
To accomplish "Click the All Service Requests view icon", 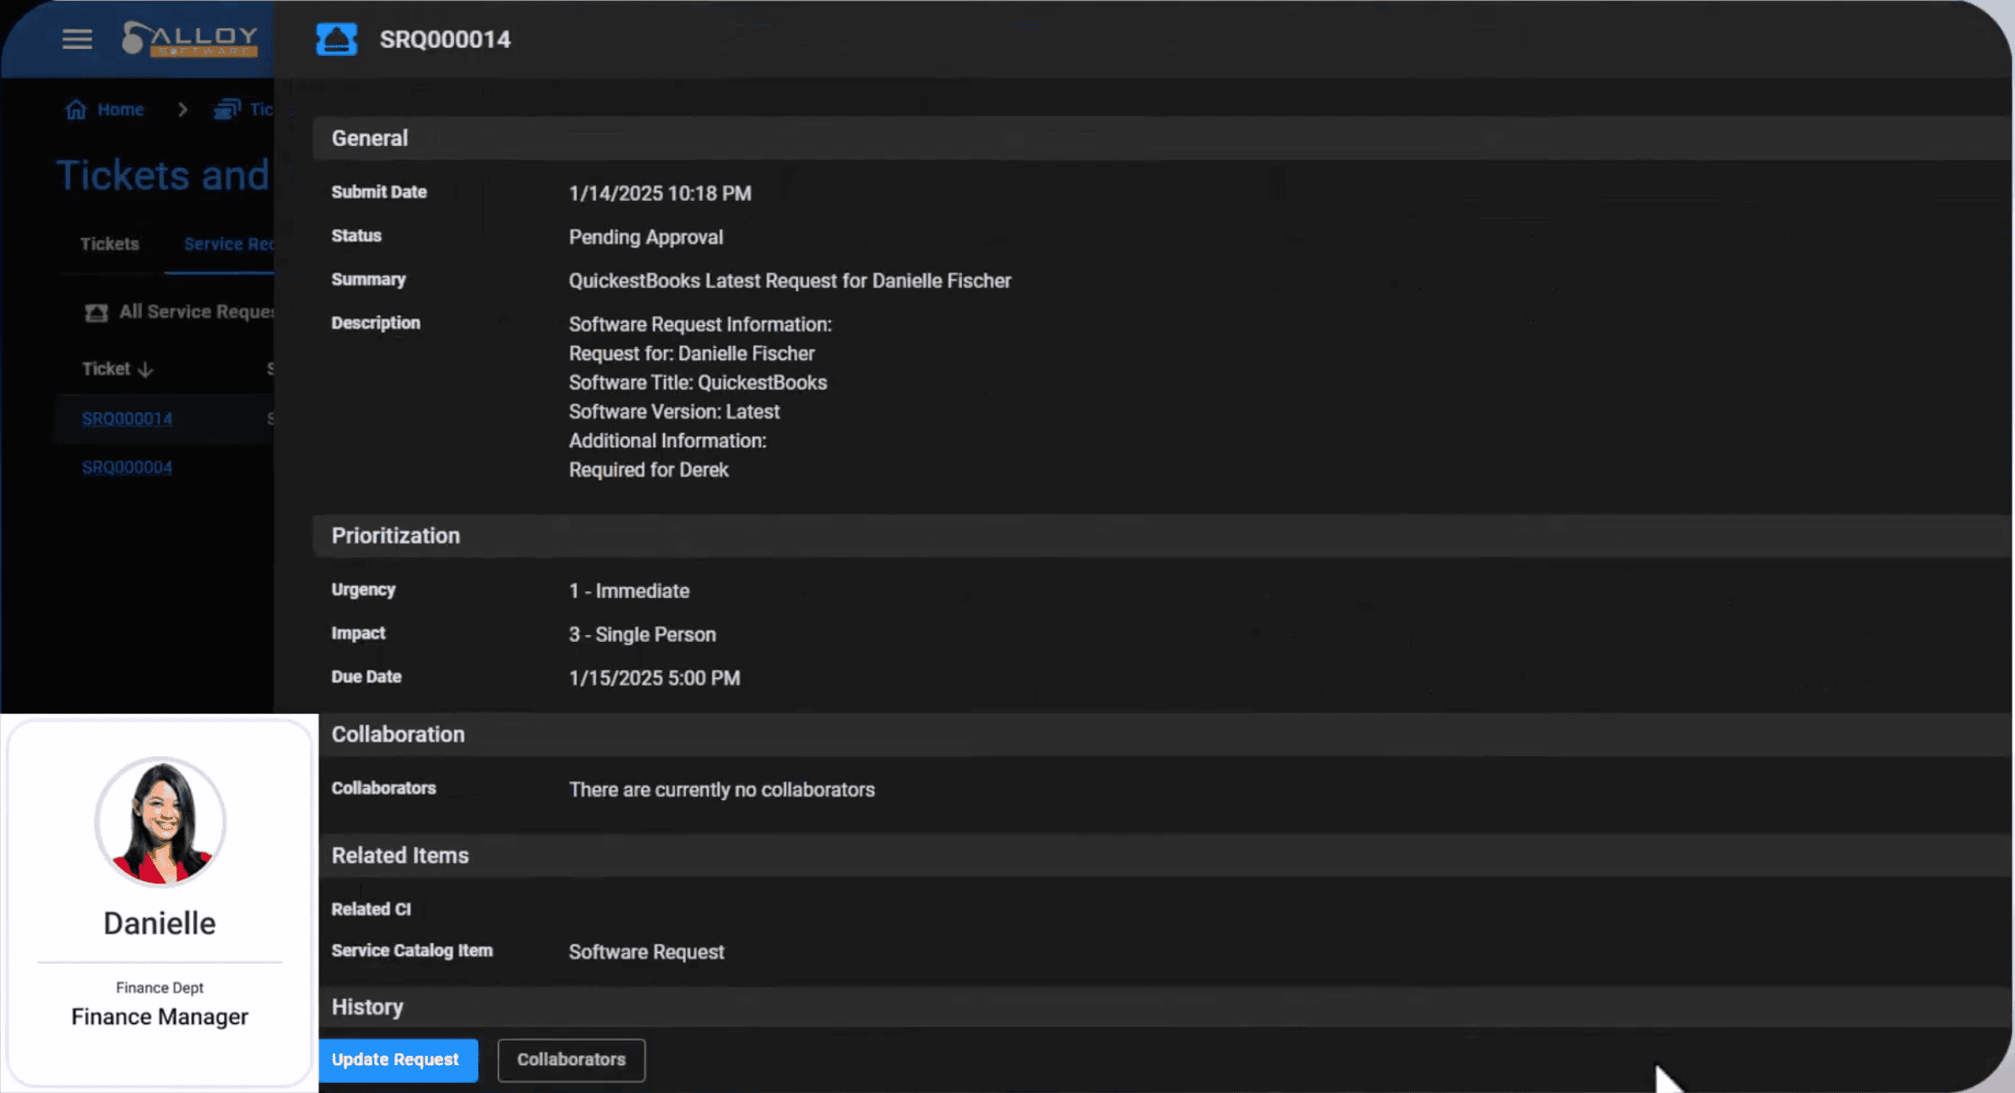I will pos(96,313).
